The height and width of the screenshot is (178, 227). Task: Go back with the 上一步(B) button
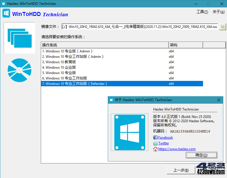tap(181, 170)
